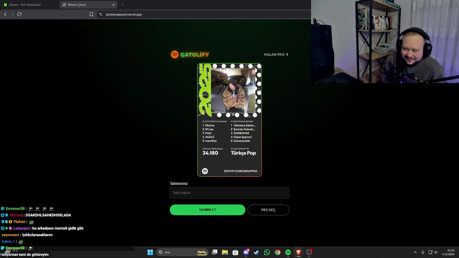This screenshot has height=258, width=459.
Task: Go forward in browser history
Action: tap(12, 14)
